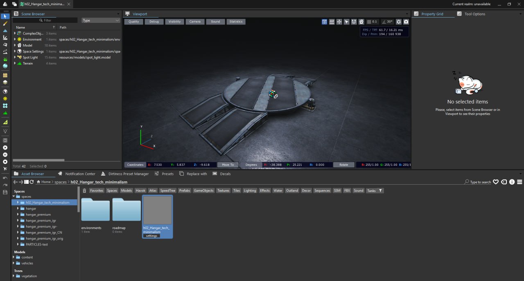
Task: Expand the hangar_premium folder in Spaces tree
Action: pyautogui.click(x=18, y=214)
